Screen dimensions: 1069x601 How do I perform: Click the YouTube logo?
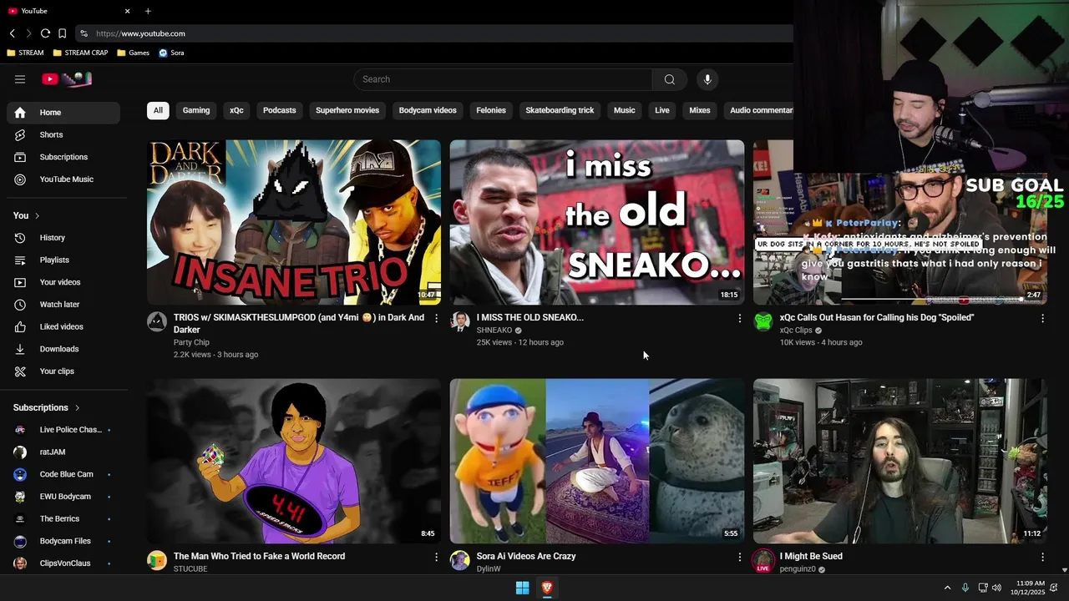67,79
